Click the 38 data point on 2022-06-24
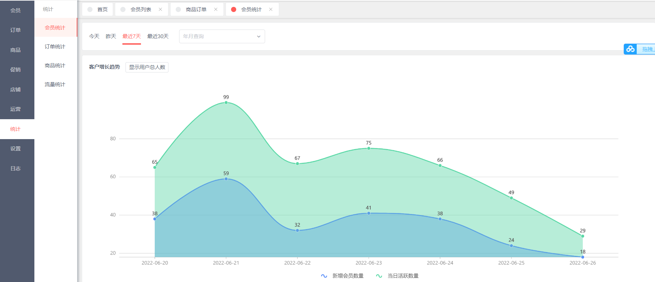This screenshot has width=655, height=282. point(440,219)
